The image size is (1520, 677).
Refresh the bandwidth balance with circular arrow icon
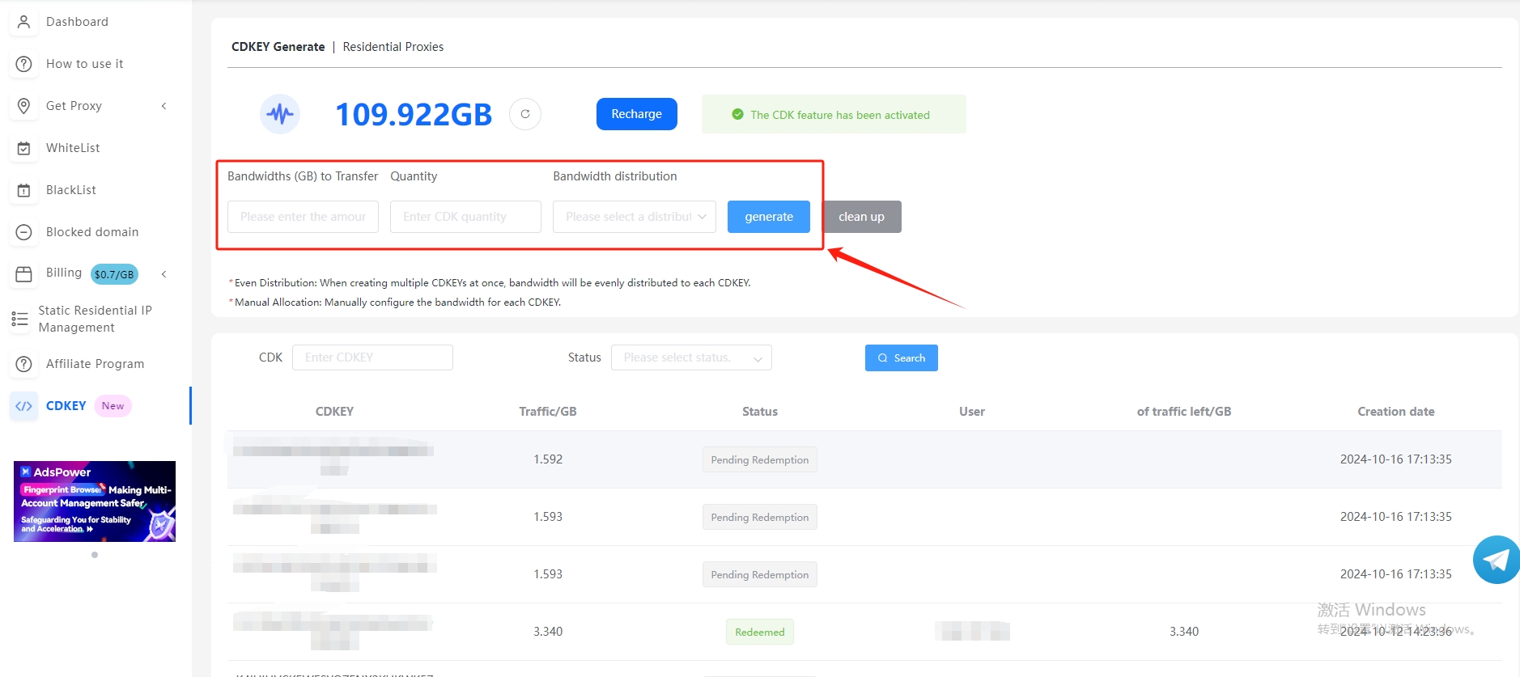coord(525,114)
